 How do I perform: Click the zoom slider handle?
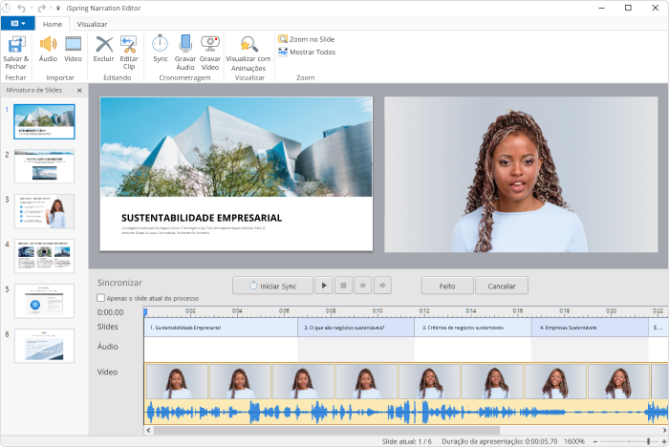[649, 441]
